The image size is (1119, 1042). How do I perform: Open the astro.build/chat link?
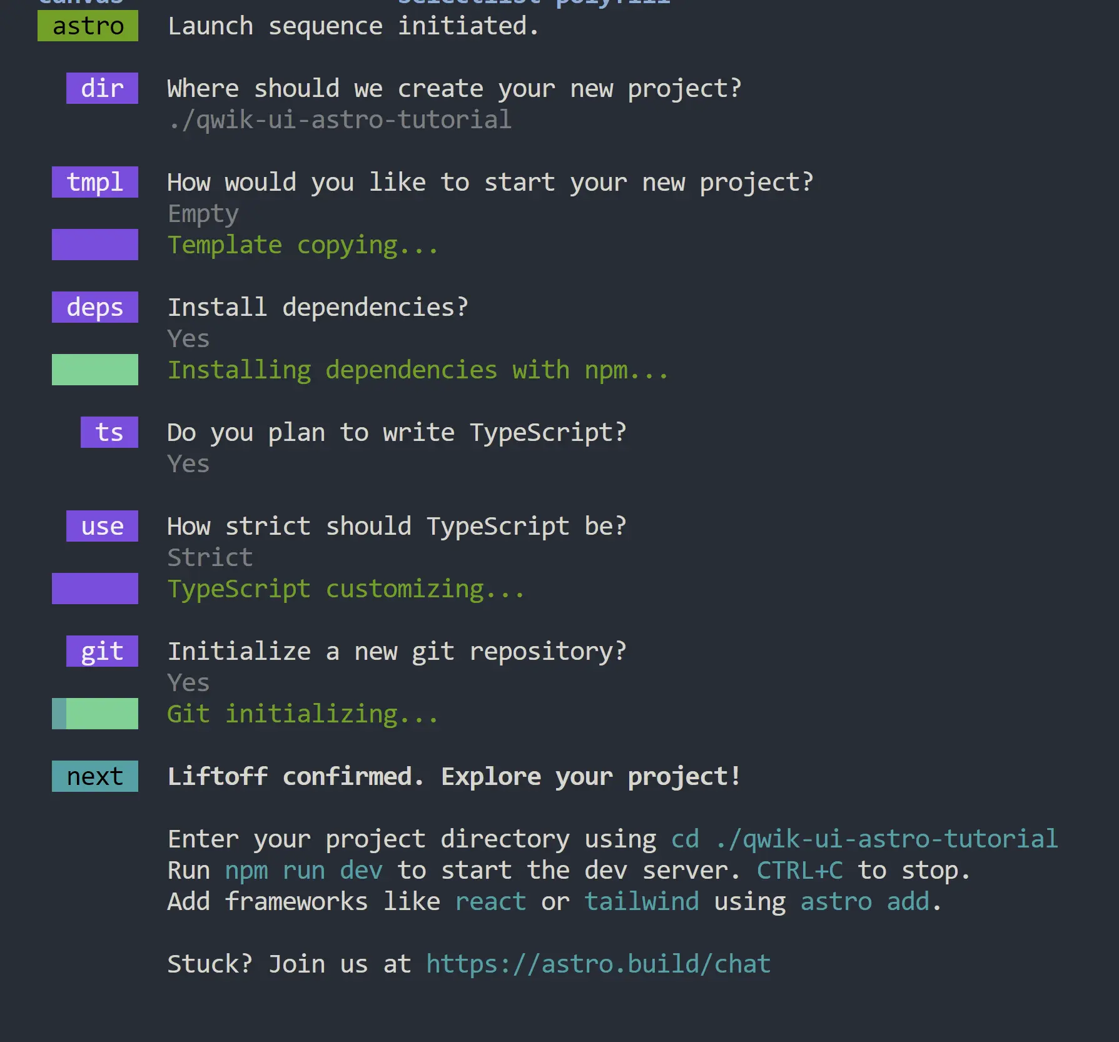coord(598,964)
